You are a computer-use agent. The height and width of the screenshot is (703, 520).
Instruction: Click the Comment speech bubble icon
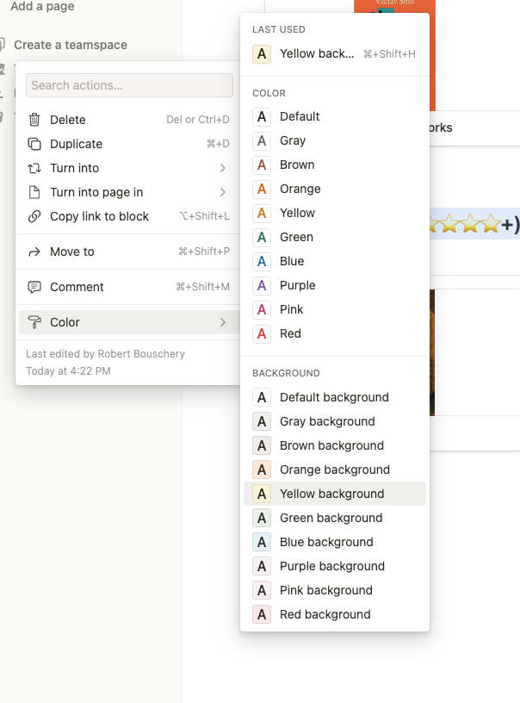click(x=34, y=287)
